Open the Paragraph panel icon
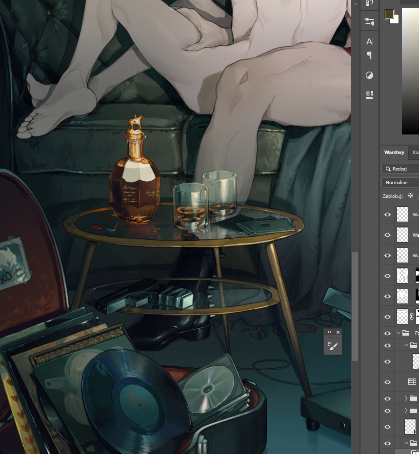 point(369,55)
